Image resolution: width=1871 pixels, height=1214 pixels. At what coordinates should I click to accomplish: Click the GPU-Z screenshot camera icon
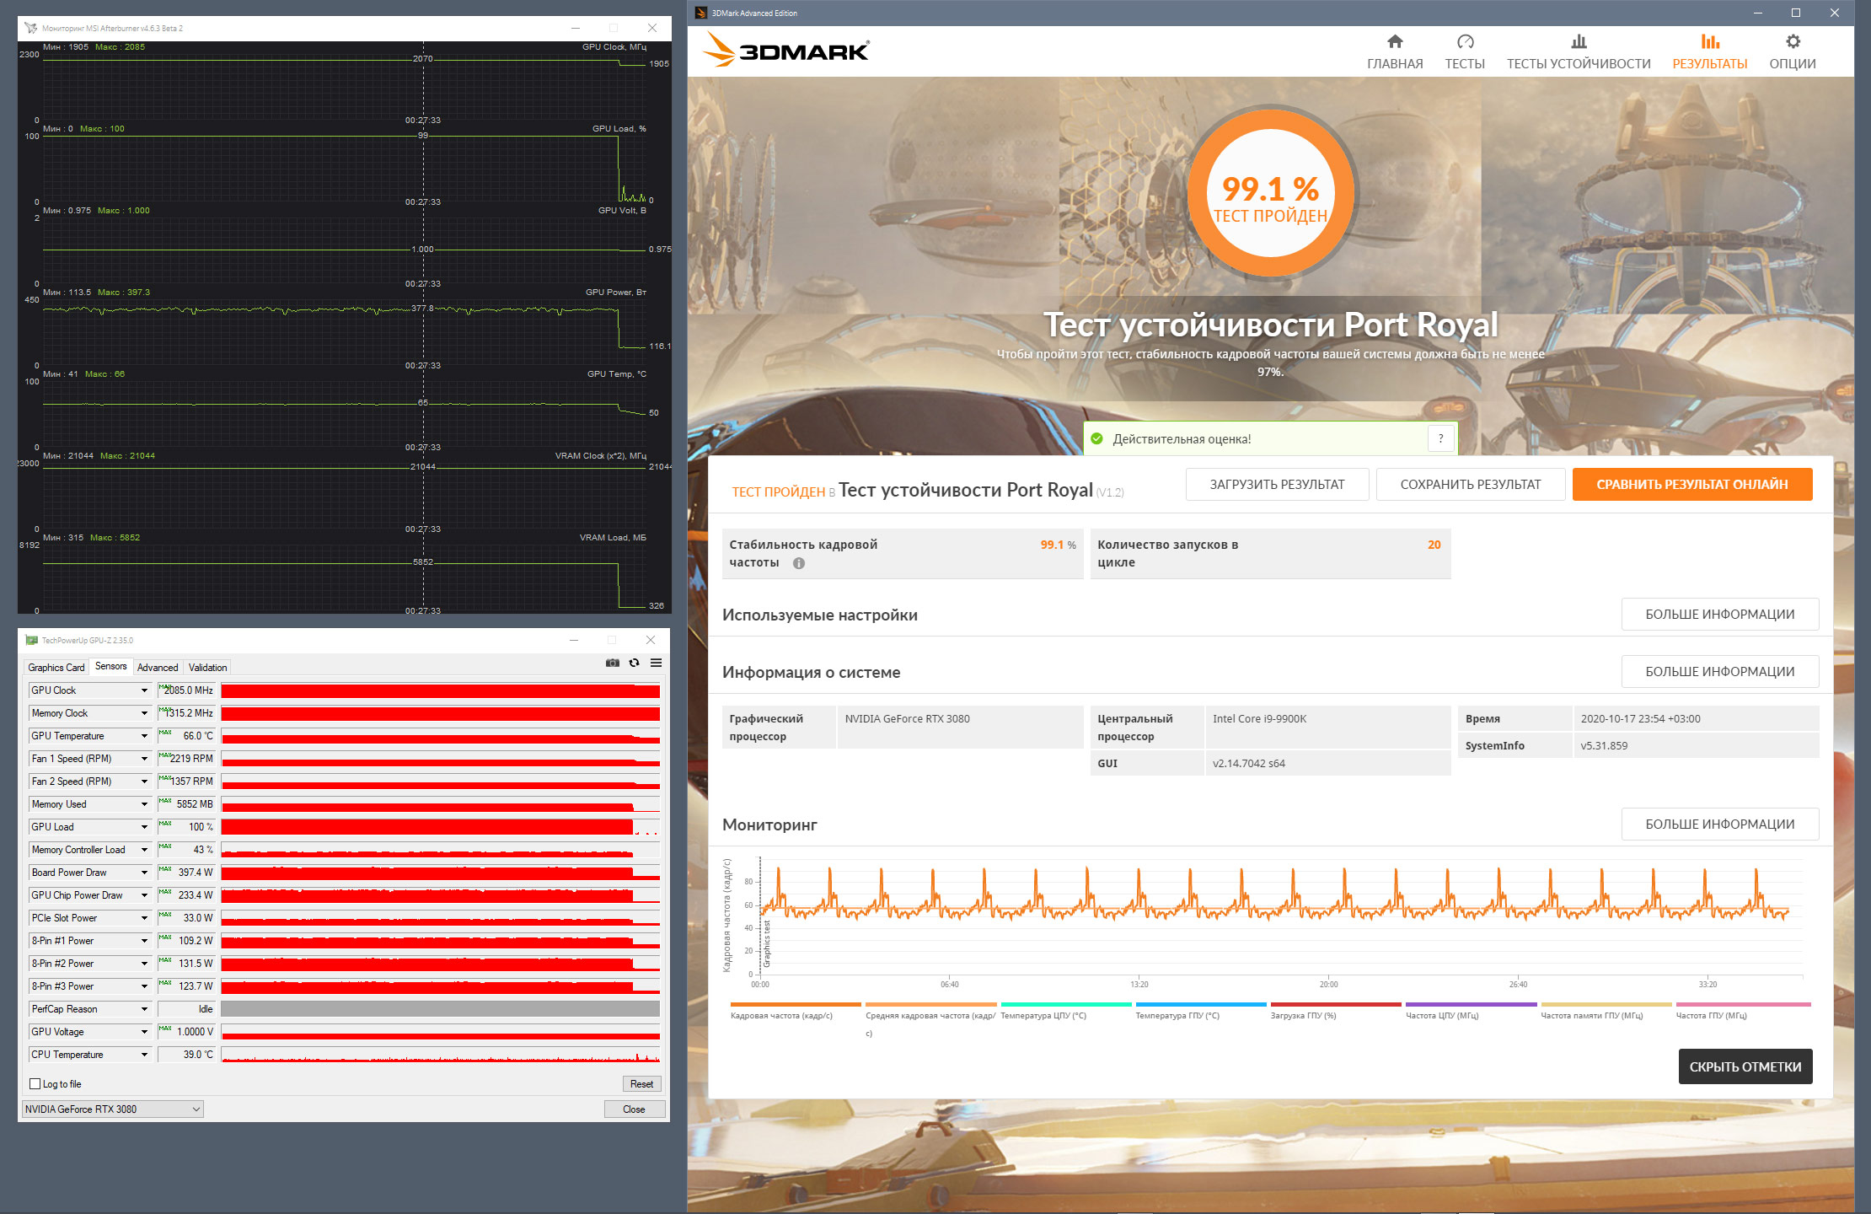pyautogui.click(x=613, y=663)
